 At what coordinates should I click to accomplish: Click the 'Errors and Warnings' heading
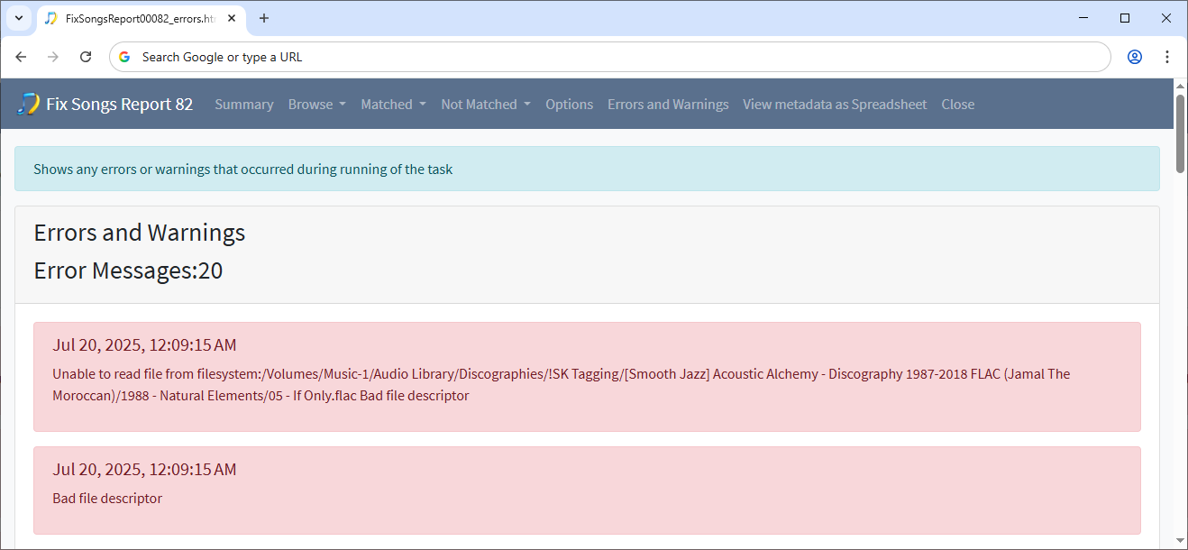(140, 233)
